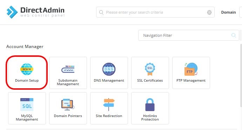Open Subdomain Management icon
This screenshot has height=130, width=242.
click(68, 69)
